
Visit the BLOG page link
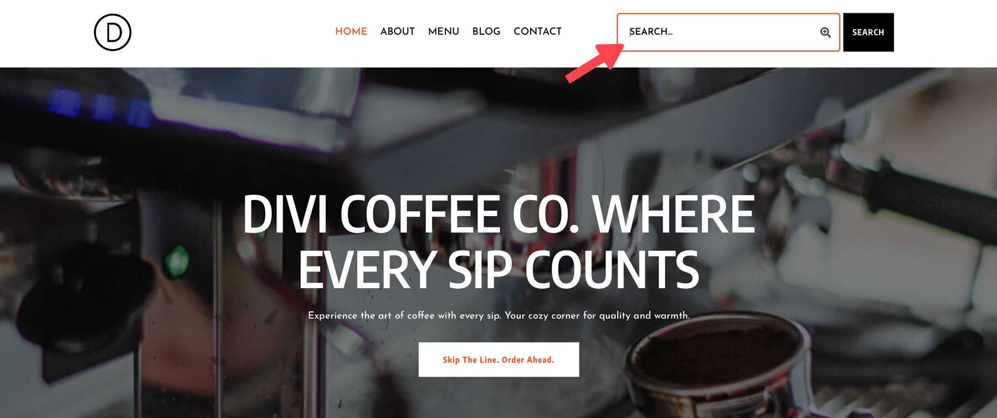click(x=486, y=32)
